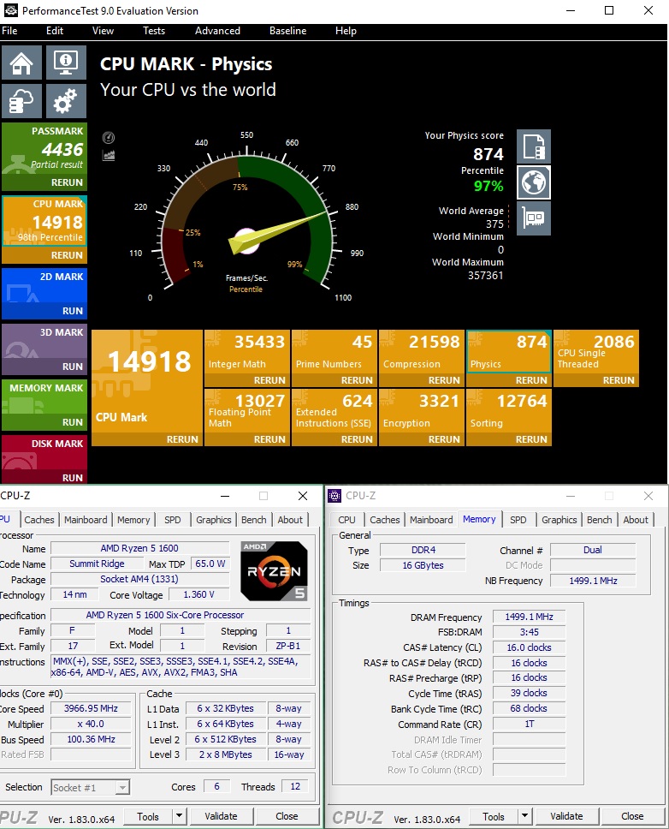
Task: Click Close button in right CPU-Z window
Action: (x=632, y=816)
